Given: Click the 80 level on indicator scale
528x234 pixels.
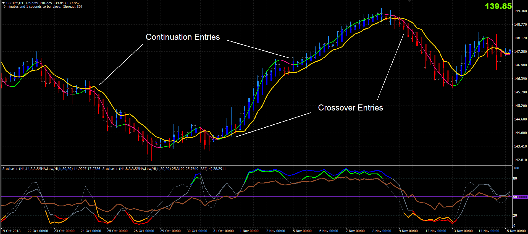Looking at the screenshot, I should point(515,178).
